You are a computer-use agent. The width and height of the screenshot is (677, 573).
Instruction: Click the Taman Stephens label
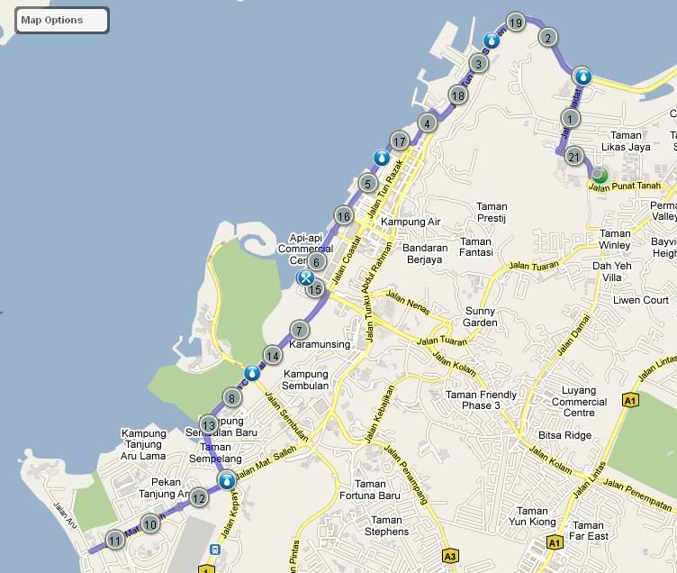tap(386, 526)
